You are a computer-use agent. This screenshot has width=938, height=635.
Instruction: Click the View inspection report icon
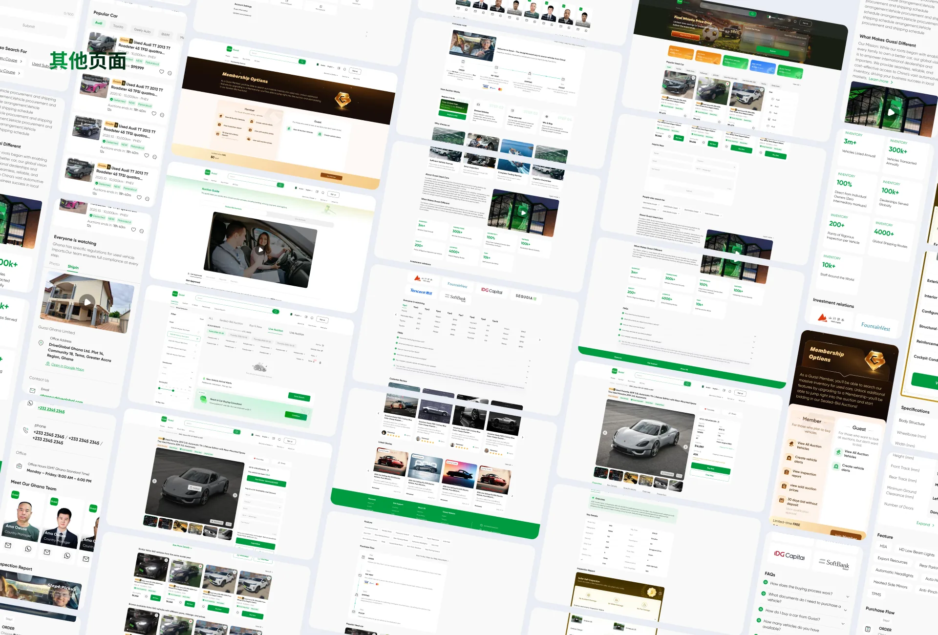pyautogui.click(x=786, y=472)
